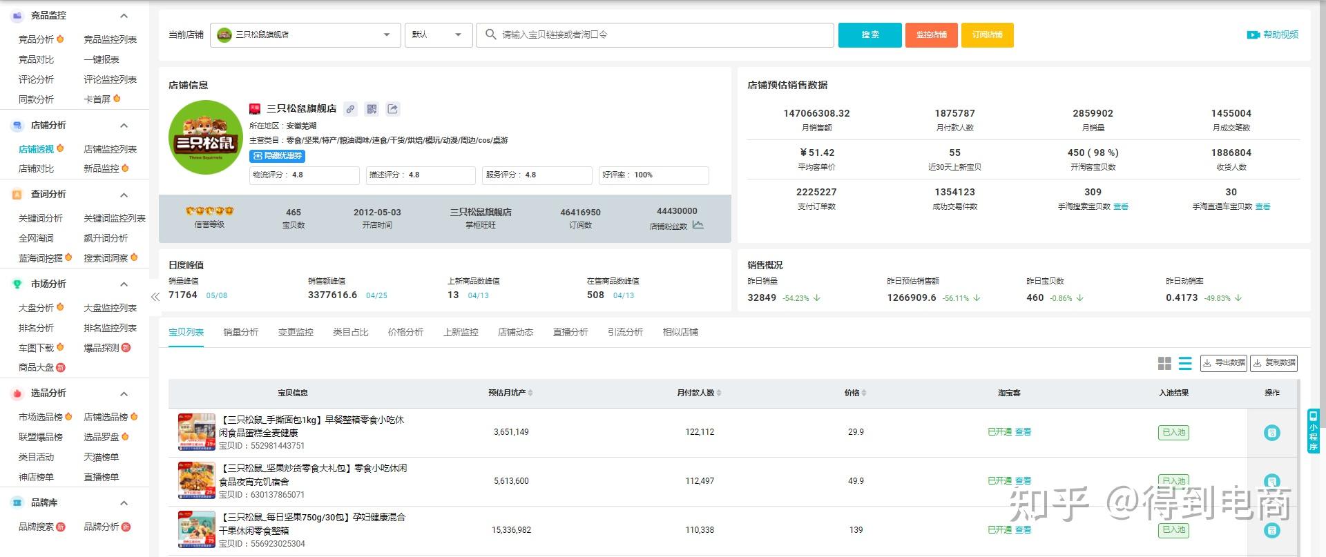Collapse the 店铺分析 sidebar section
Viewport: 1326px width, 557px height.
(x=124, y=125)
